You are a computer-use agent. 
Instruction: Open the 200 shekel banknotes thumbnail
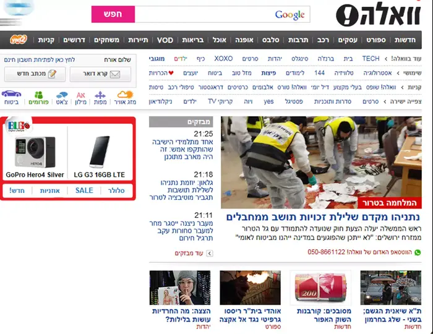tap(320, 288)
